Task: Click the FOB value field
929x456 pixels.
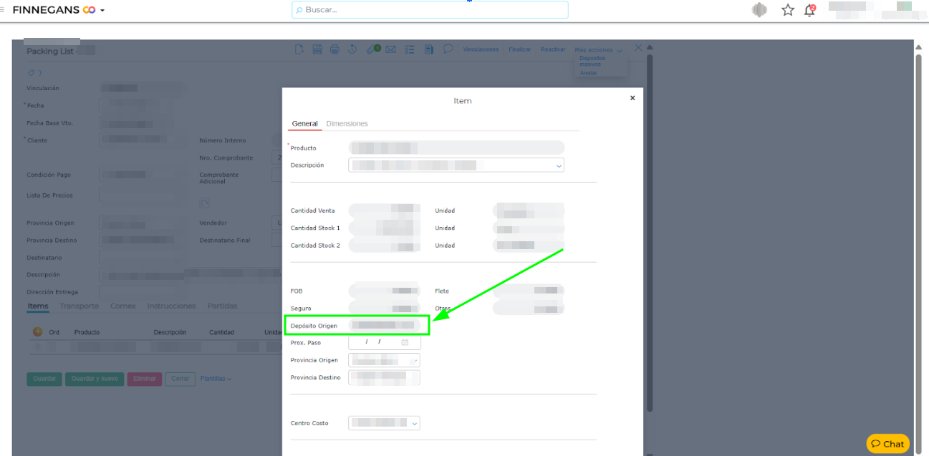Action: pos(385,291)
